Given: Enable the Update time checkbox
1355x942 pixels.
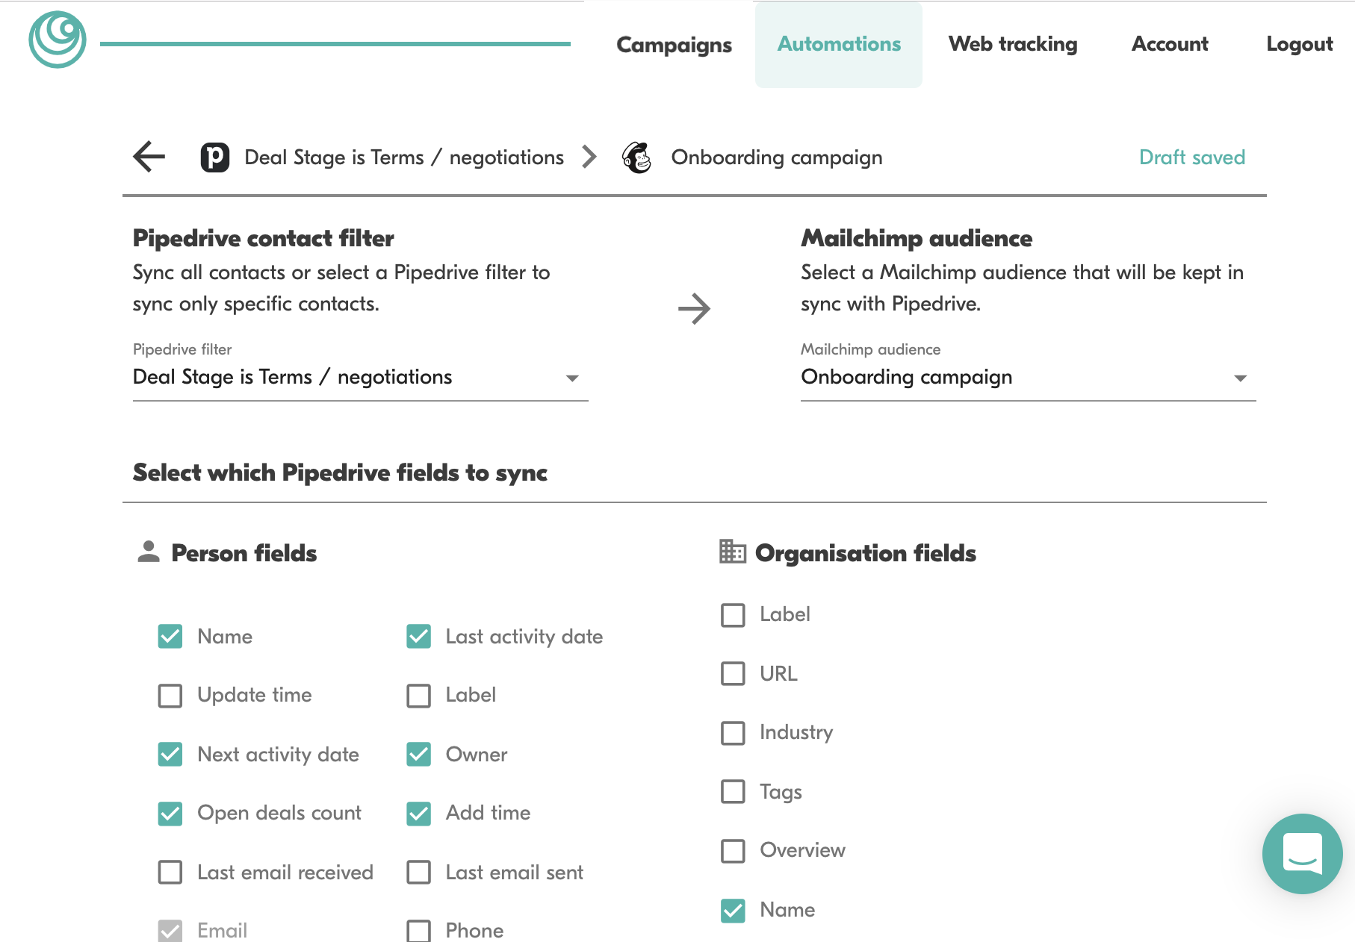Looking at the screenshot, I should [170, 696].
